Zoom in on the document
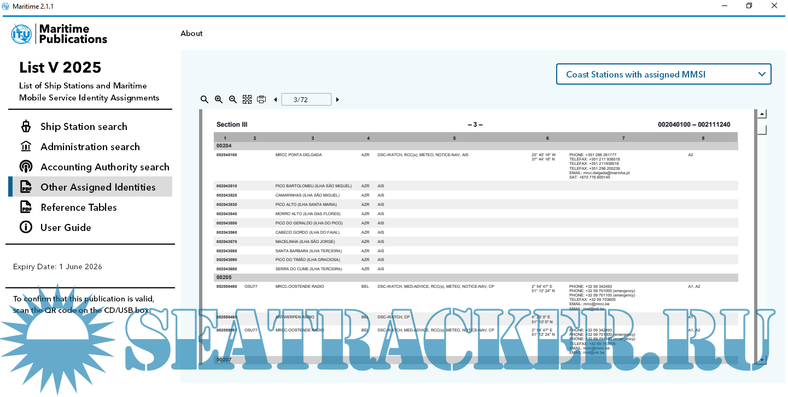788x397 pixels. [x=219, y=99]
